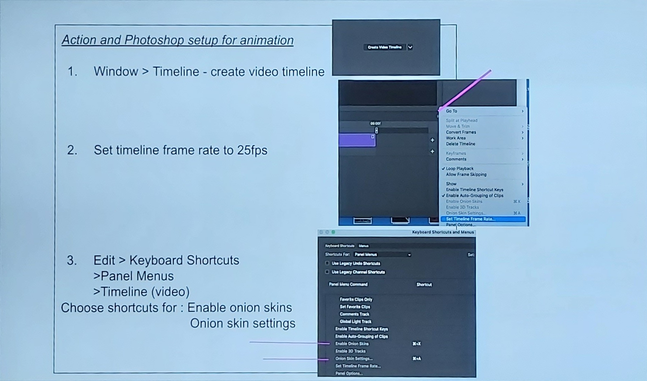This screenshot has height=381, width=647.
Task: Click the ⌘+A shortcut field for Onion Skin Settings
Action: [x=417, y=359]
